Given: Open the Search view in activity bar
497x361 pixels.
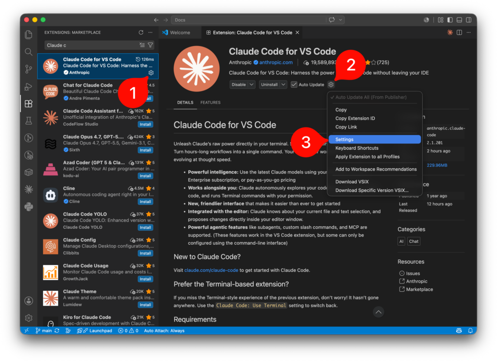Looking at the screenshot, I should (x=29, y=52).
